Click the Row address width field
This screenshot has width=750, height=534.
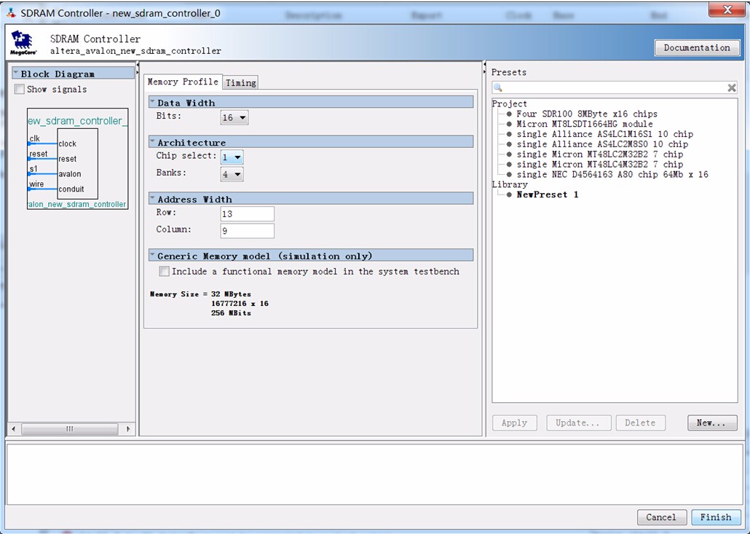[248, 214]
